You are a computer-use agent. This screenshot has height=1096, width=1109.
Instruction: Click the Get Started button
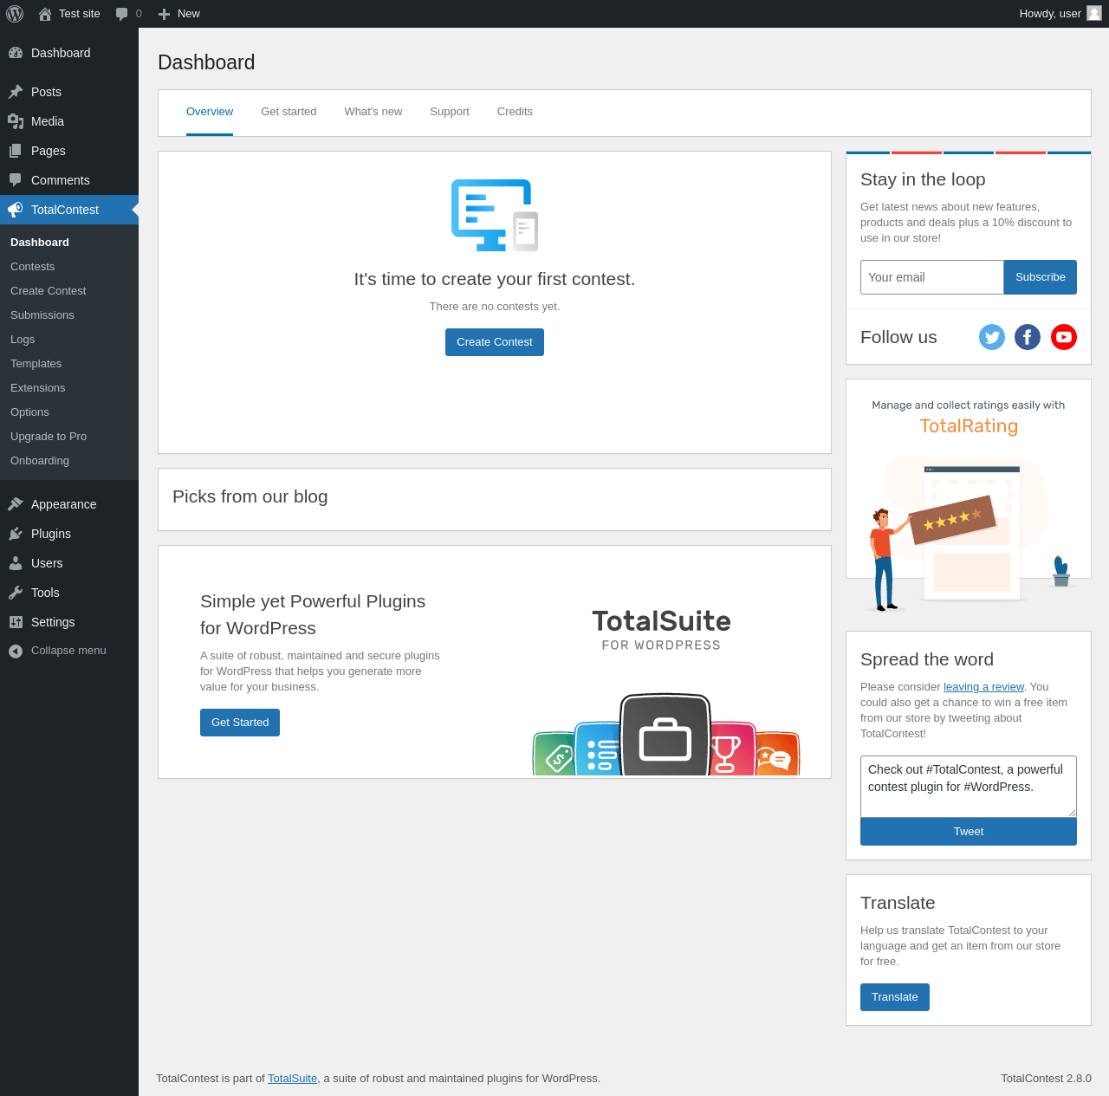(x=240, y=723)
